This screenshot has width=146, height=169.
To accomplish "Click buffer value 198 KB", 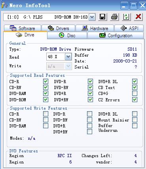I will click(x=130, y=55).
